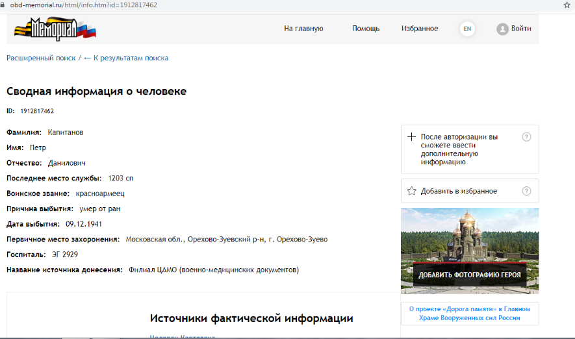Go to На главную menu item
575x339 pixels.
[303, 29]
